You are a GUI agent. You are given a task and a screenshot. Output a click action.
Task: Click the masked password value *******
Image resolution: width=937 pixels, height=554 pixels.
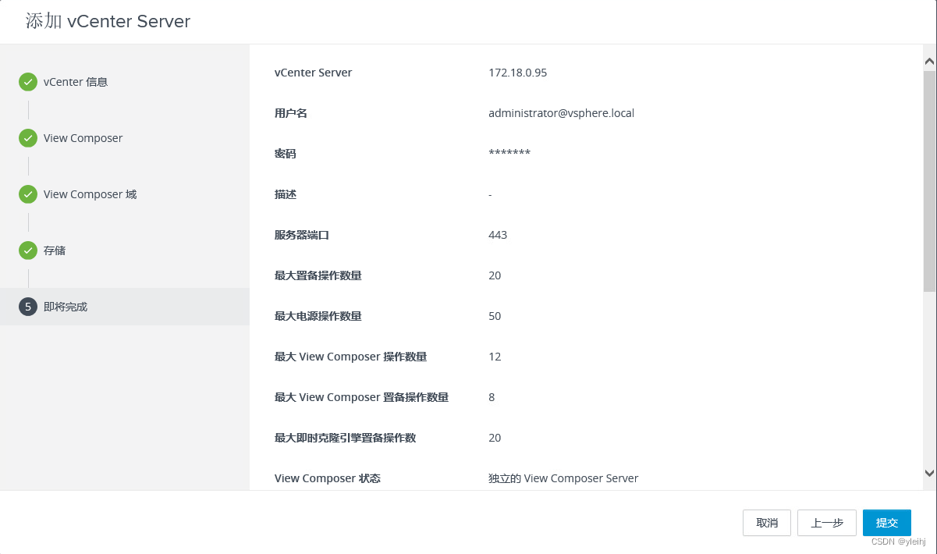tap(509, 153)
